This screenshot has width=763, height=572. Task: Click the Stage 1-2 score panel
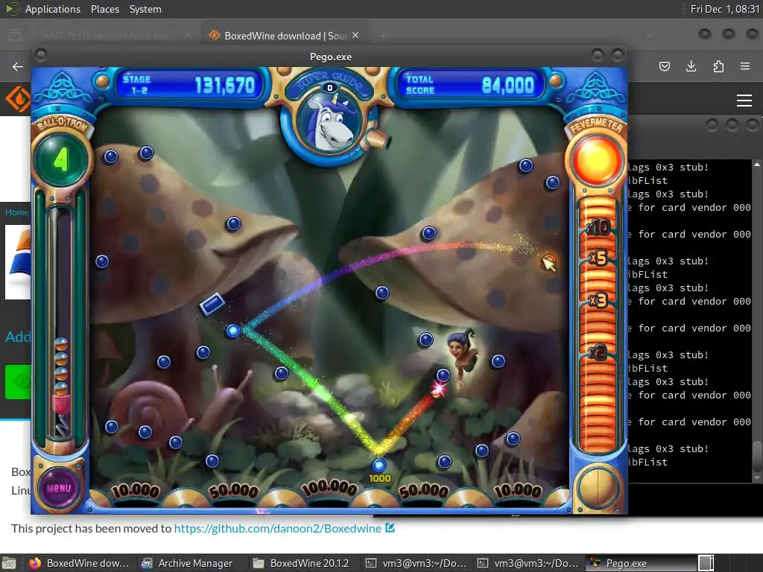(x=189, y=85)
